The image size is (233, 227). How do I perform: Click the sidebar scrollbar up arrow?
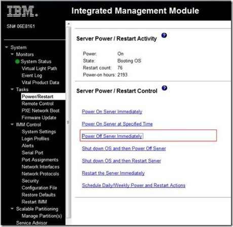click(x=68, y=24)
